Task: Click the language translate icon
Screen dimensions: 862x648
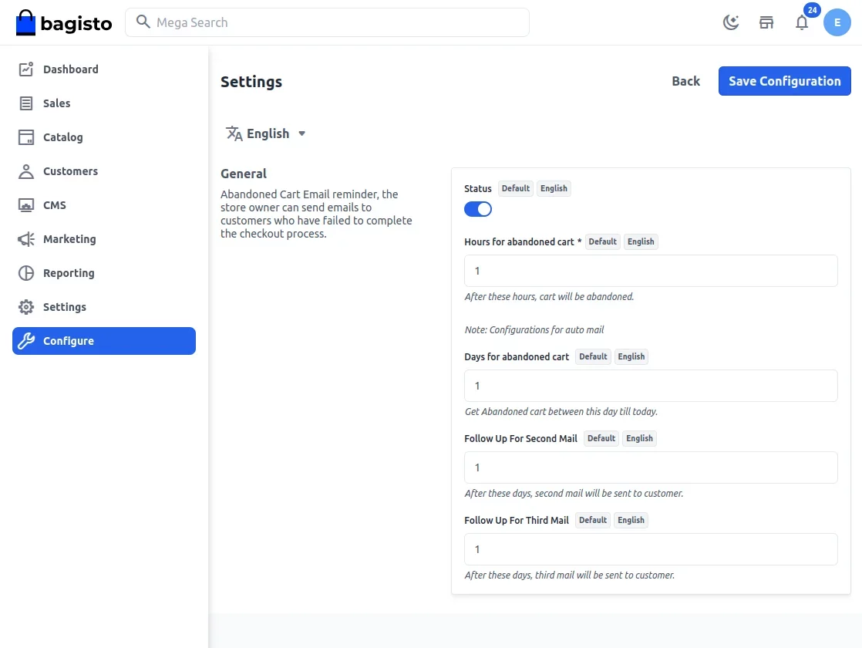Action: click(x=234, y=133)
